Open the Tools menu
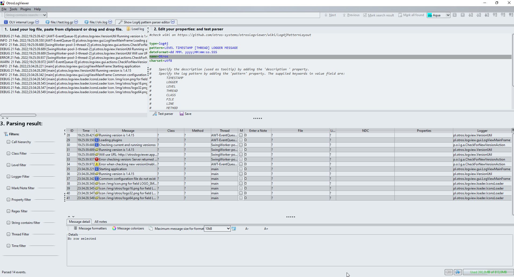 tap(13, 9)
